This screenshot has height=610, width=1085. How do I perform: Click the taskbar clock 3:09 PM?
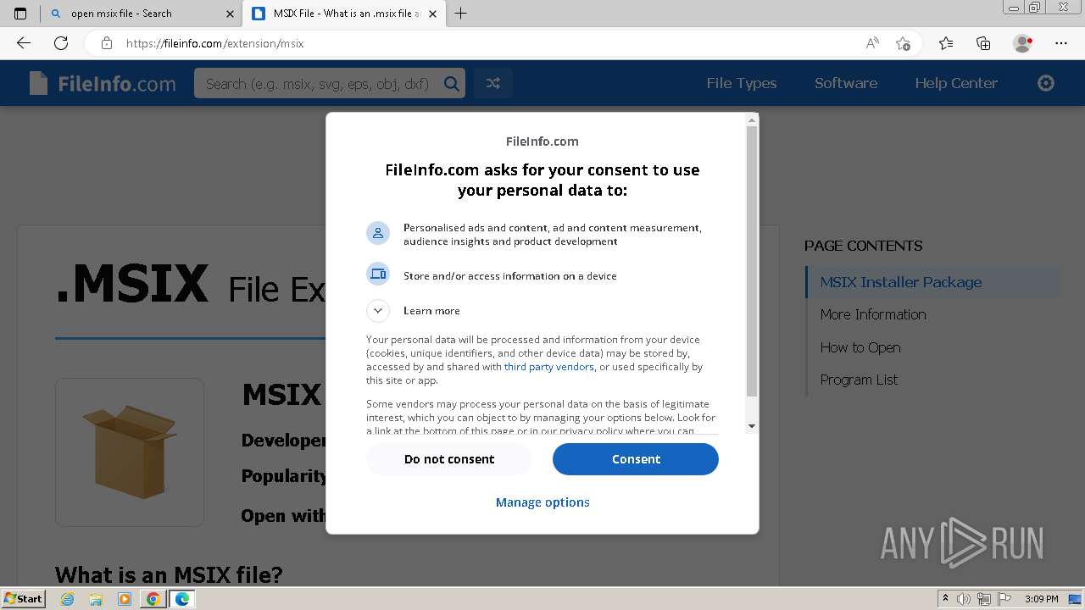coord(1041,599)
